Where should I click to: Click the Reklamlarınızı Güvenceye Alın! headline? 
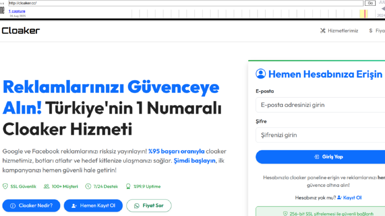pos(111,97)
